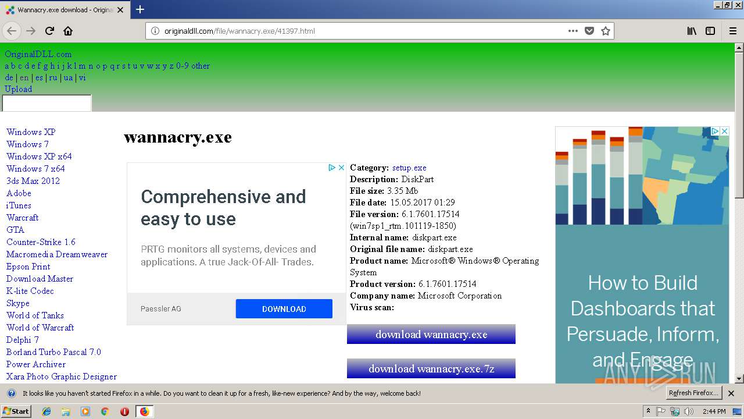Screen dimensions: 744x419
Task: Open the Power Archiver link
Action: 36,364
